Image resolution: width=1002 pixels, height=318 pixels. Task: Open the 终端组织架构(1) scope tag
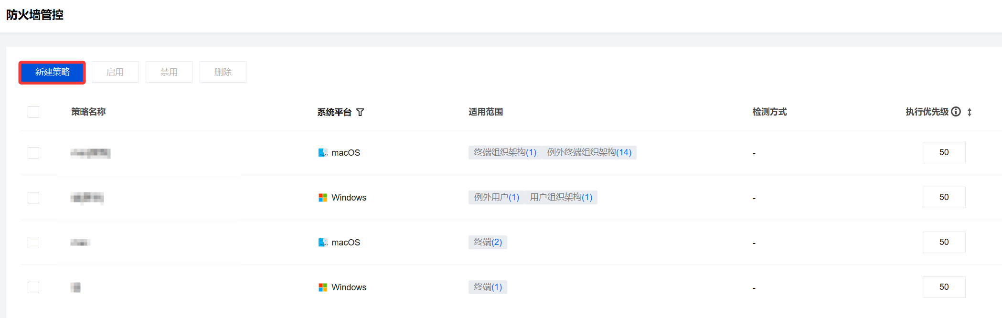coord(505,152)
